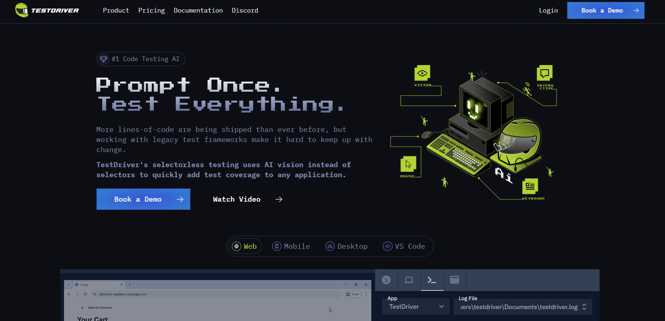This screenshot has height=321, width=665.
Task: Click the Login link
Action: pyautogui.click(x=548, y=10)
